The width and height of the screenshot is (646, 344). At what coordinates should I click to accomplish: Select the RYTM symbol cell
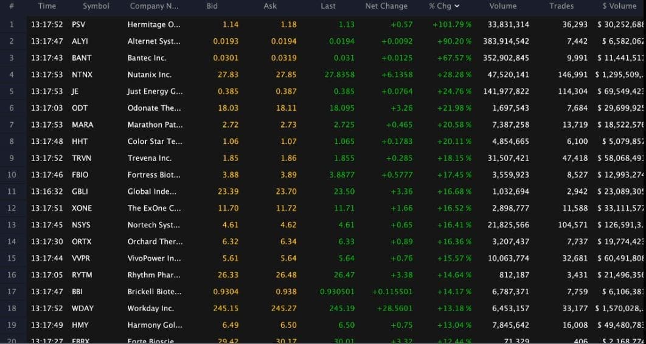(x=82, y=275)
